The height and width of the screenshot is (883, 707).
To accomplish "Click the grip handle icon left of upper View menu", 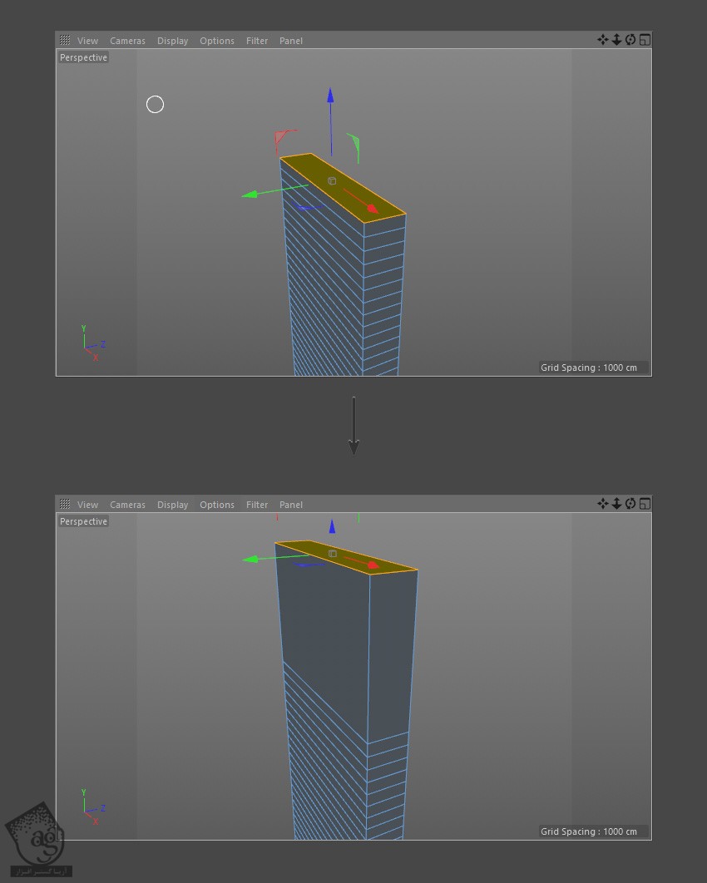I will [65, 40].
